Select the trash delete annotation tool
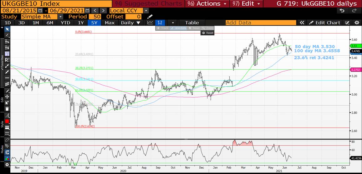 [x=7, y=109]
